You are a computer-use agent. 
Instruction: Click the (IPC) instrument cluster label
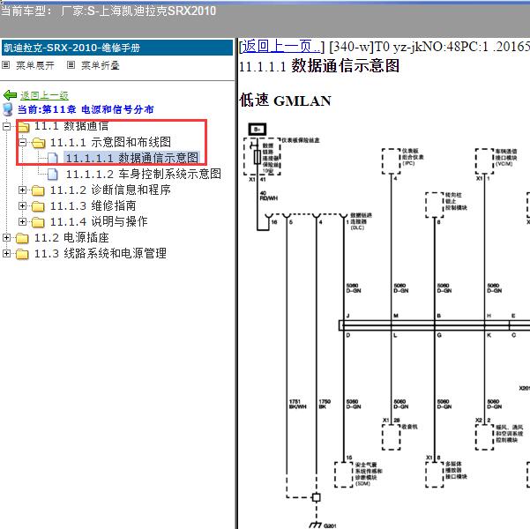coord(408,163)
